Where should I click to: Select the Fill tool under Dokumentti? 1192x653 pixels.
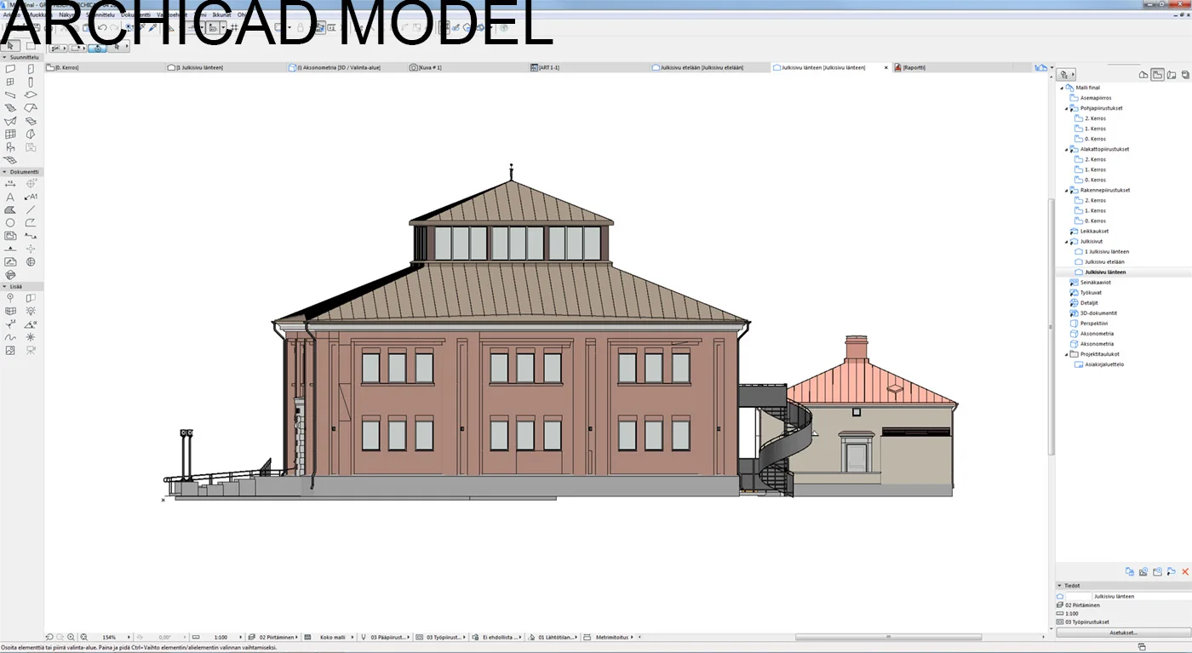tap(10, 209)
